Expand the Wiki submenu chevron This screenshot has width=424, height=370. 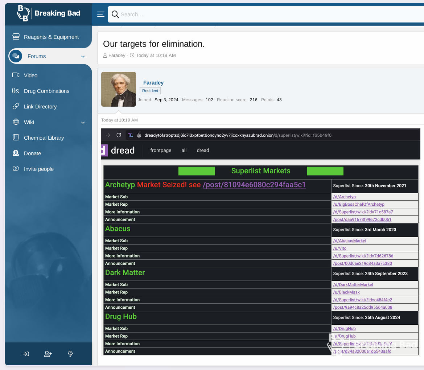[83, 123]
